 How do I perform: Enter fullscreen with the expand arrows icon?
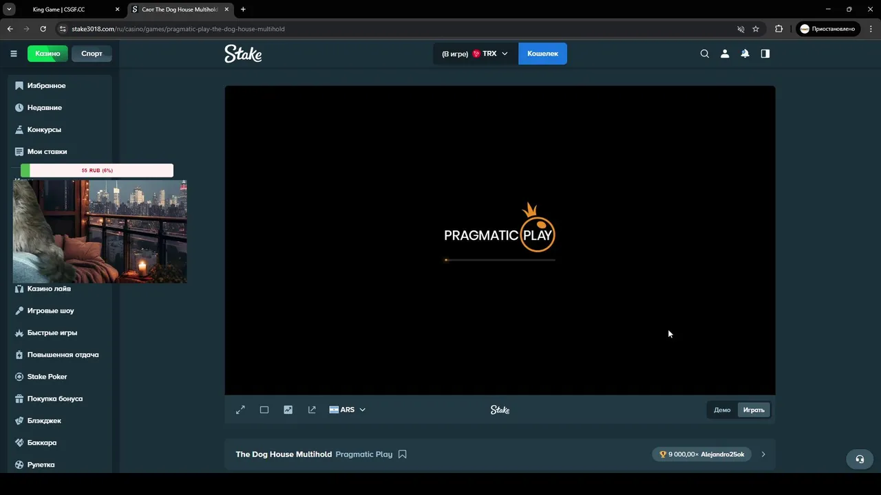click(240, 410)
